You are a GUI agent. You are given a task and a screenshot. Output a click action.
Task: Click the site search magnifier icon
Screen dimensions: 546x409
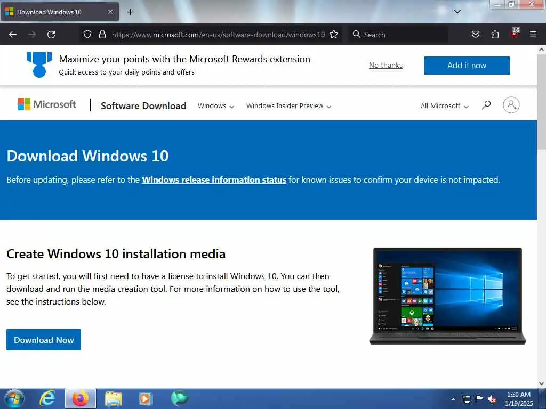[486, 105]
